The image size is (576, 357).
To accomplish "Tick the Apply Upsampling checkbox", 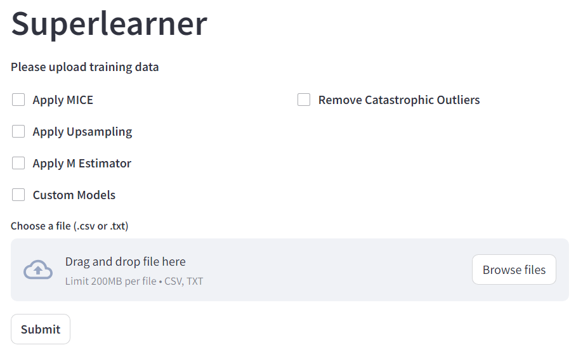I will click(18, 131).
